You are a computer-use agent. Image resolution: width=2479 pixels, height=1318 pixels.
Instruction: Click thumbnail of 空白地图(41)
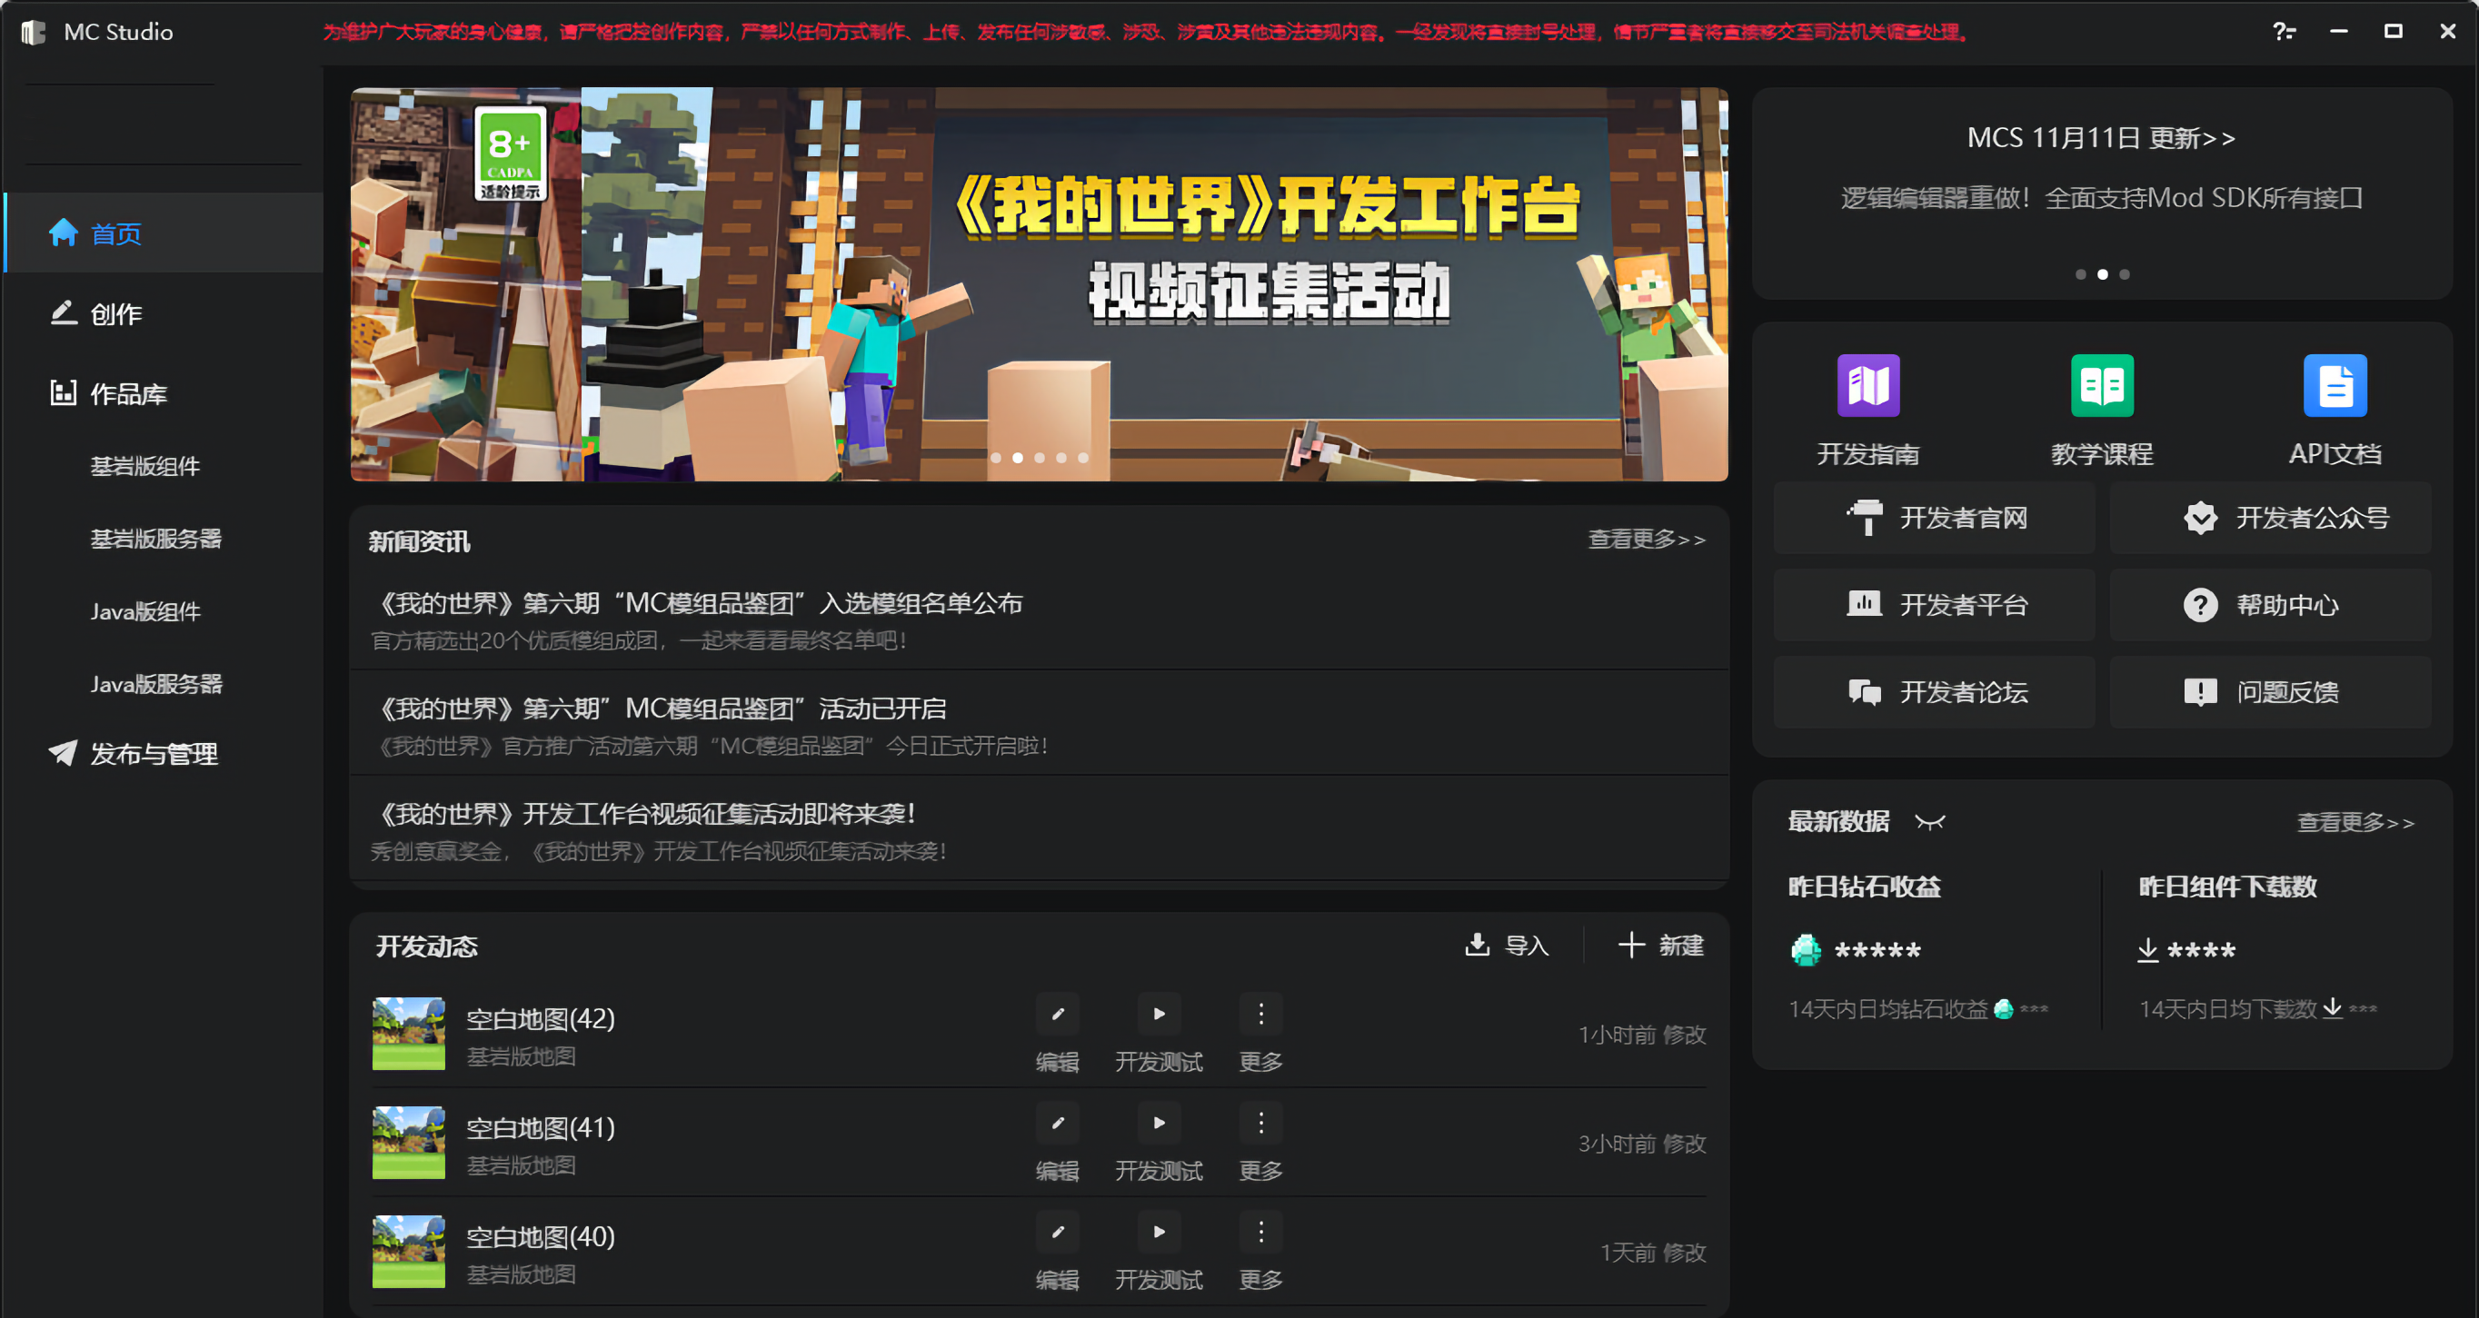(x=409, y=1143)
